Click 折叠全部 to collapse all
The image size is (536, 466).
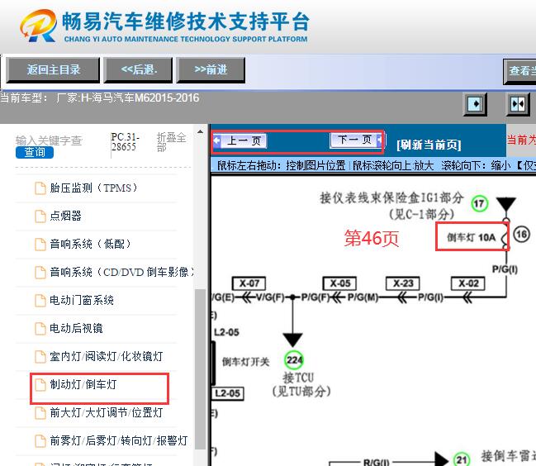(171, 142)
